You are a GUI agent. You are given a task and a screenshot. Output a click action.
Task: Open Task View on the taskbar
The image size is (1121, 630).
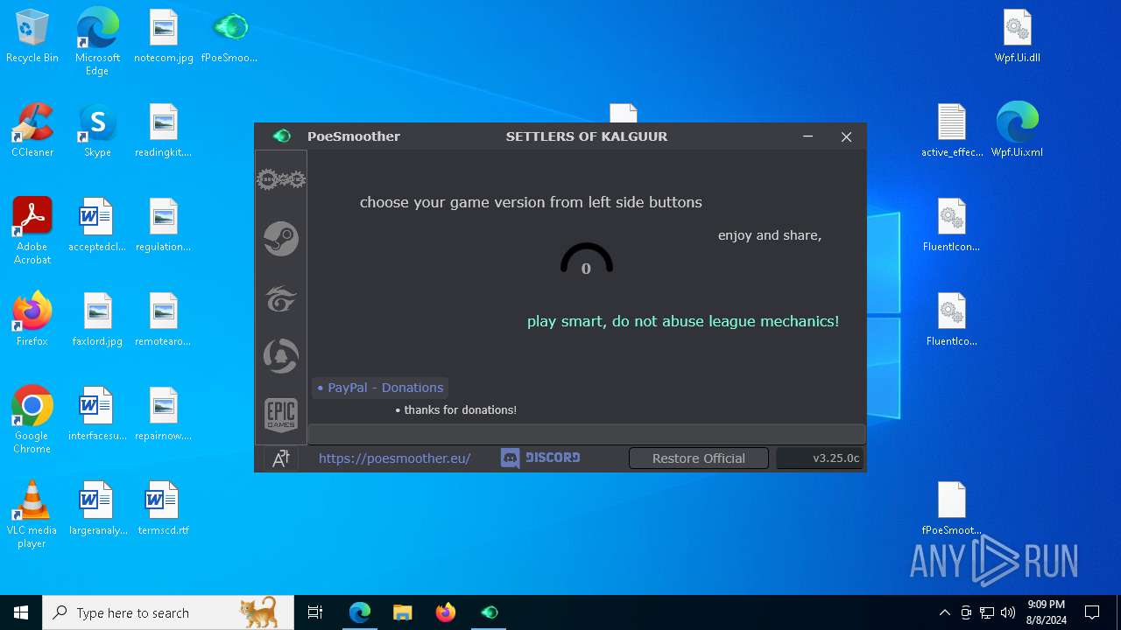[315, 612]
